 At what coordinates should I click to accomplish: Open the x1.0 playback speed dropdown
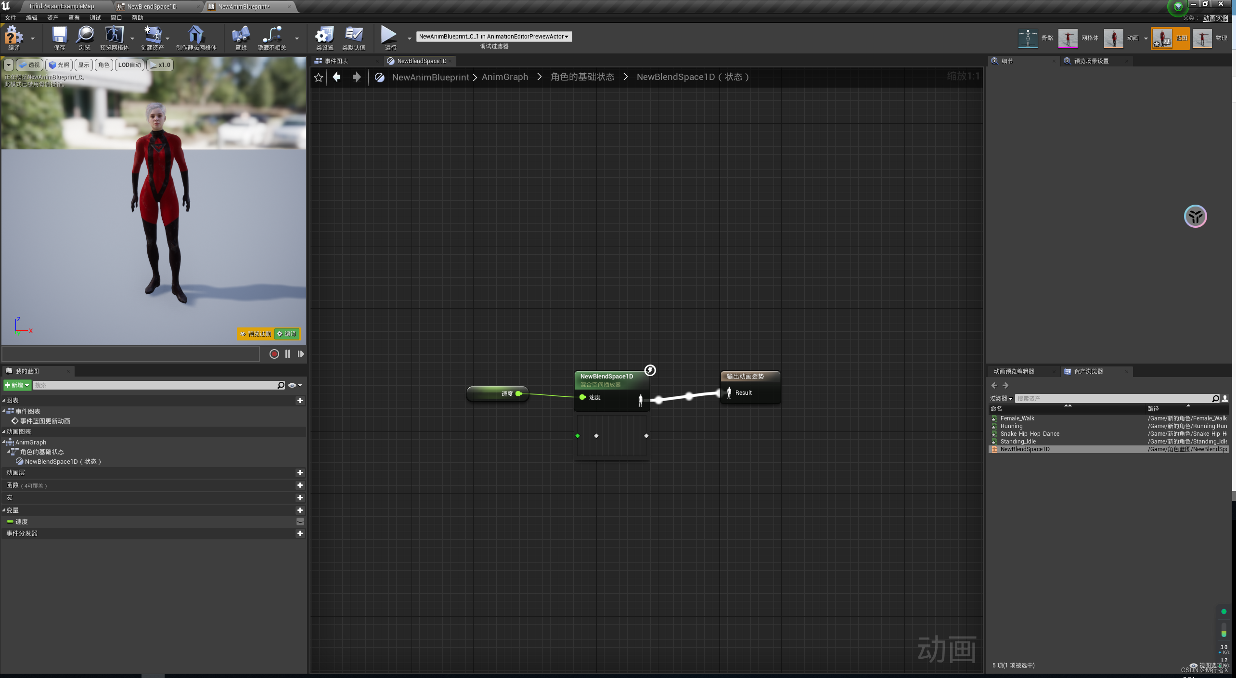coord(160,65)
